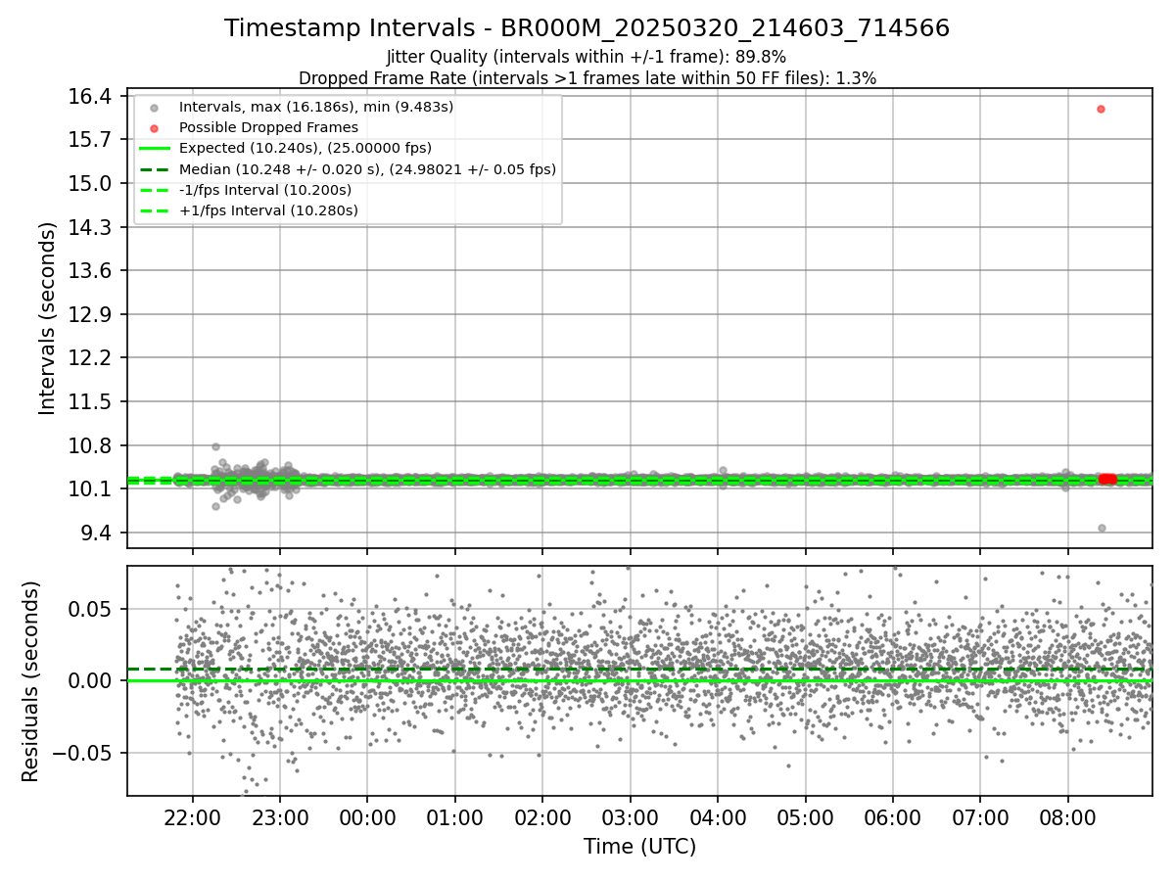The image size is (1175, 881).
Task: Click the 'Residuals (seconds)' y-axis label
Action: pos(31,681)
